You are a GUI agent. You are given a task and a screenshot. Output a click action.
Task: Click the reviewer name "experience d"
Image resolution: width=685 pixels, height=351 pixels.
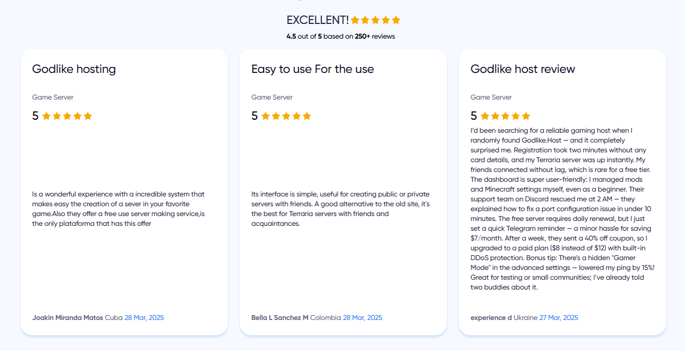point(491,317)
